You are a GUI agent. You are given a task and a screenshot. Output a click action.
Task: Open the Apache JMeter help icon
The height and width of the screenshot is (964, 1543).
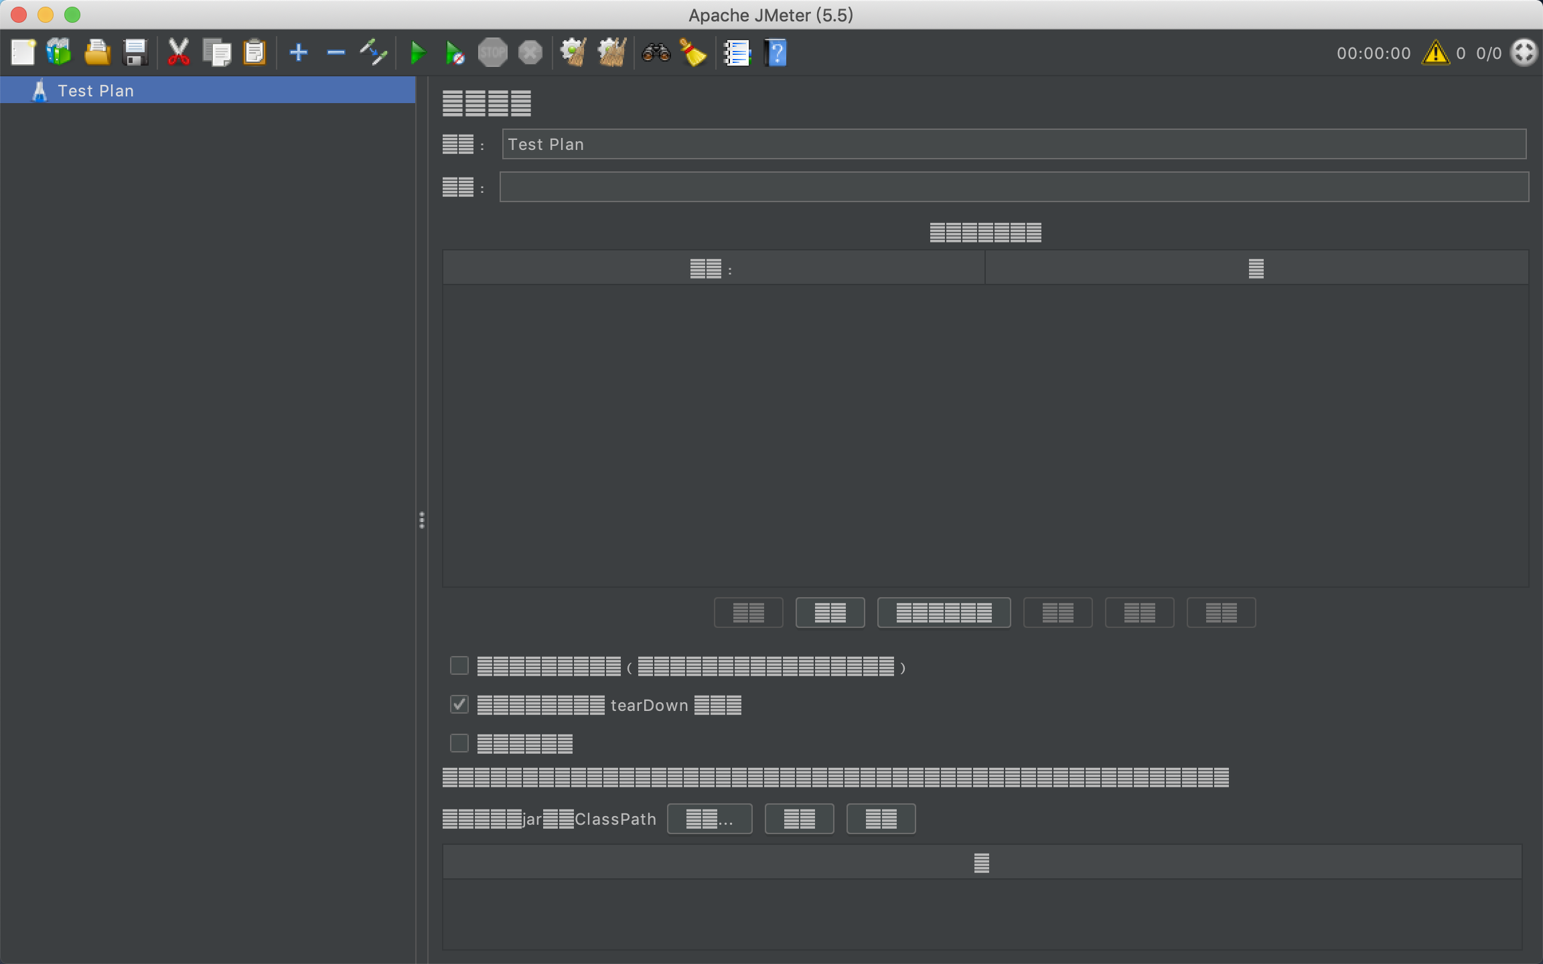(x=775, y=52)
